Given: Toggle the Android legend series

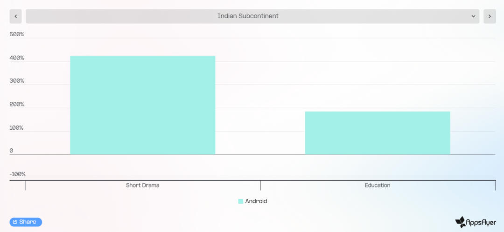Looking at the screenshot, I should point(252,201).
